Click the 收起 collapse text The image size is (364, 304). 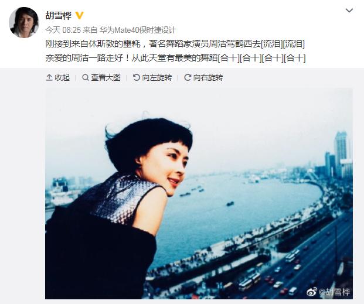pos(62,77)
